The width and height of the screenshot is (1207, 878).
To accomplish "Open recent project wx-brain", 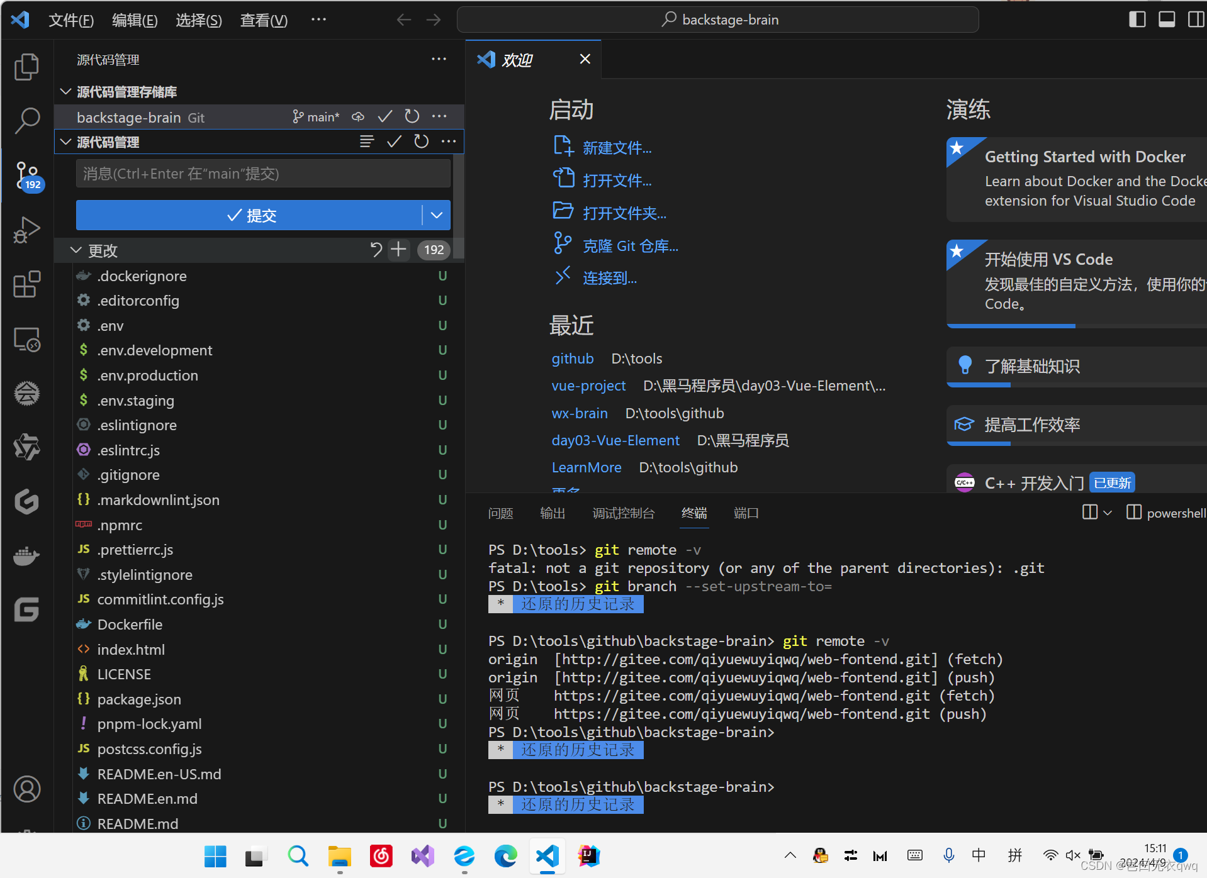I will [x=580, y=413].
